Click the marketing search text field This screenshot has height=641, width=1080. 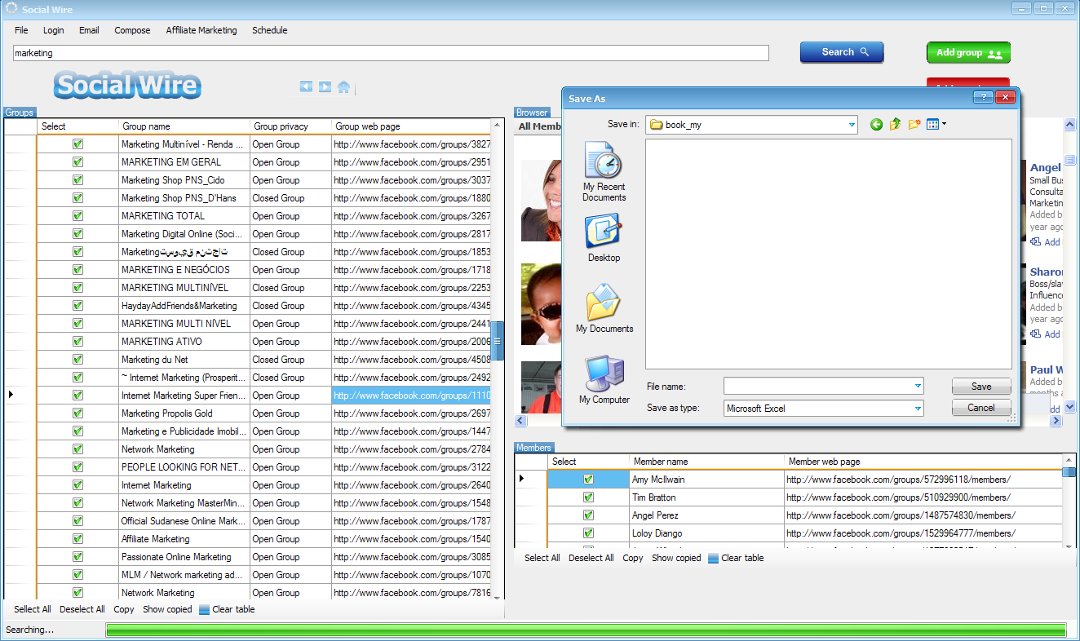[391, 53]
